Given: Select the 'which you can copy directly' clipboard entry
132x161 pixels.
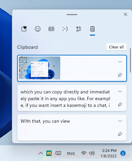Looking at the screenshot, I should (72, 98).
